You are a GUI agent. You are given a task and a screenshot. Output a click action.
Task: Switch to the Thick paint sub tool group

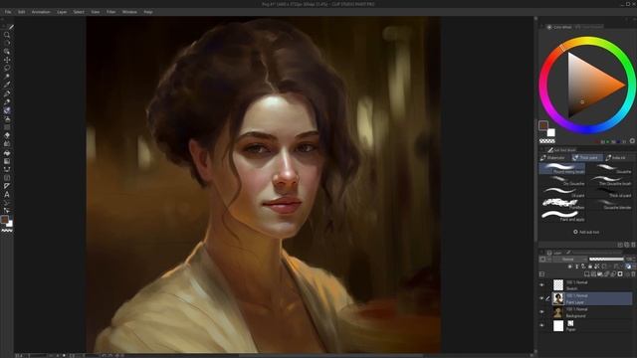[586, 157]
